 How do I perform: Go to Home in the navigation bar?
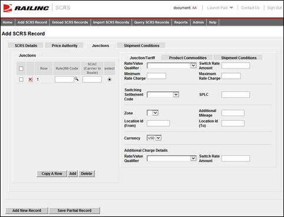[x=8, y=22]
